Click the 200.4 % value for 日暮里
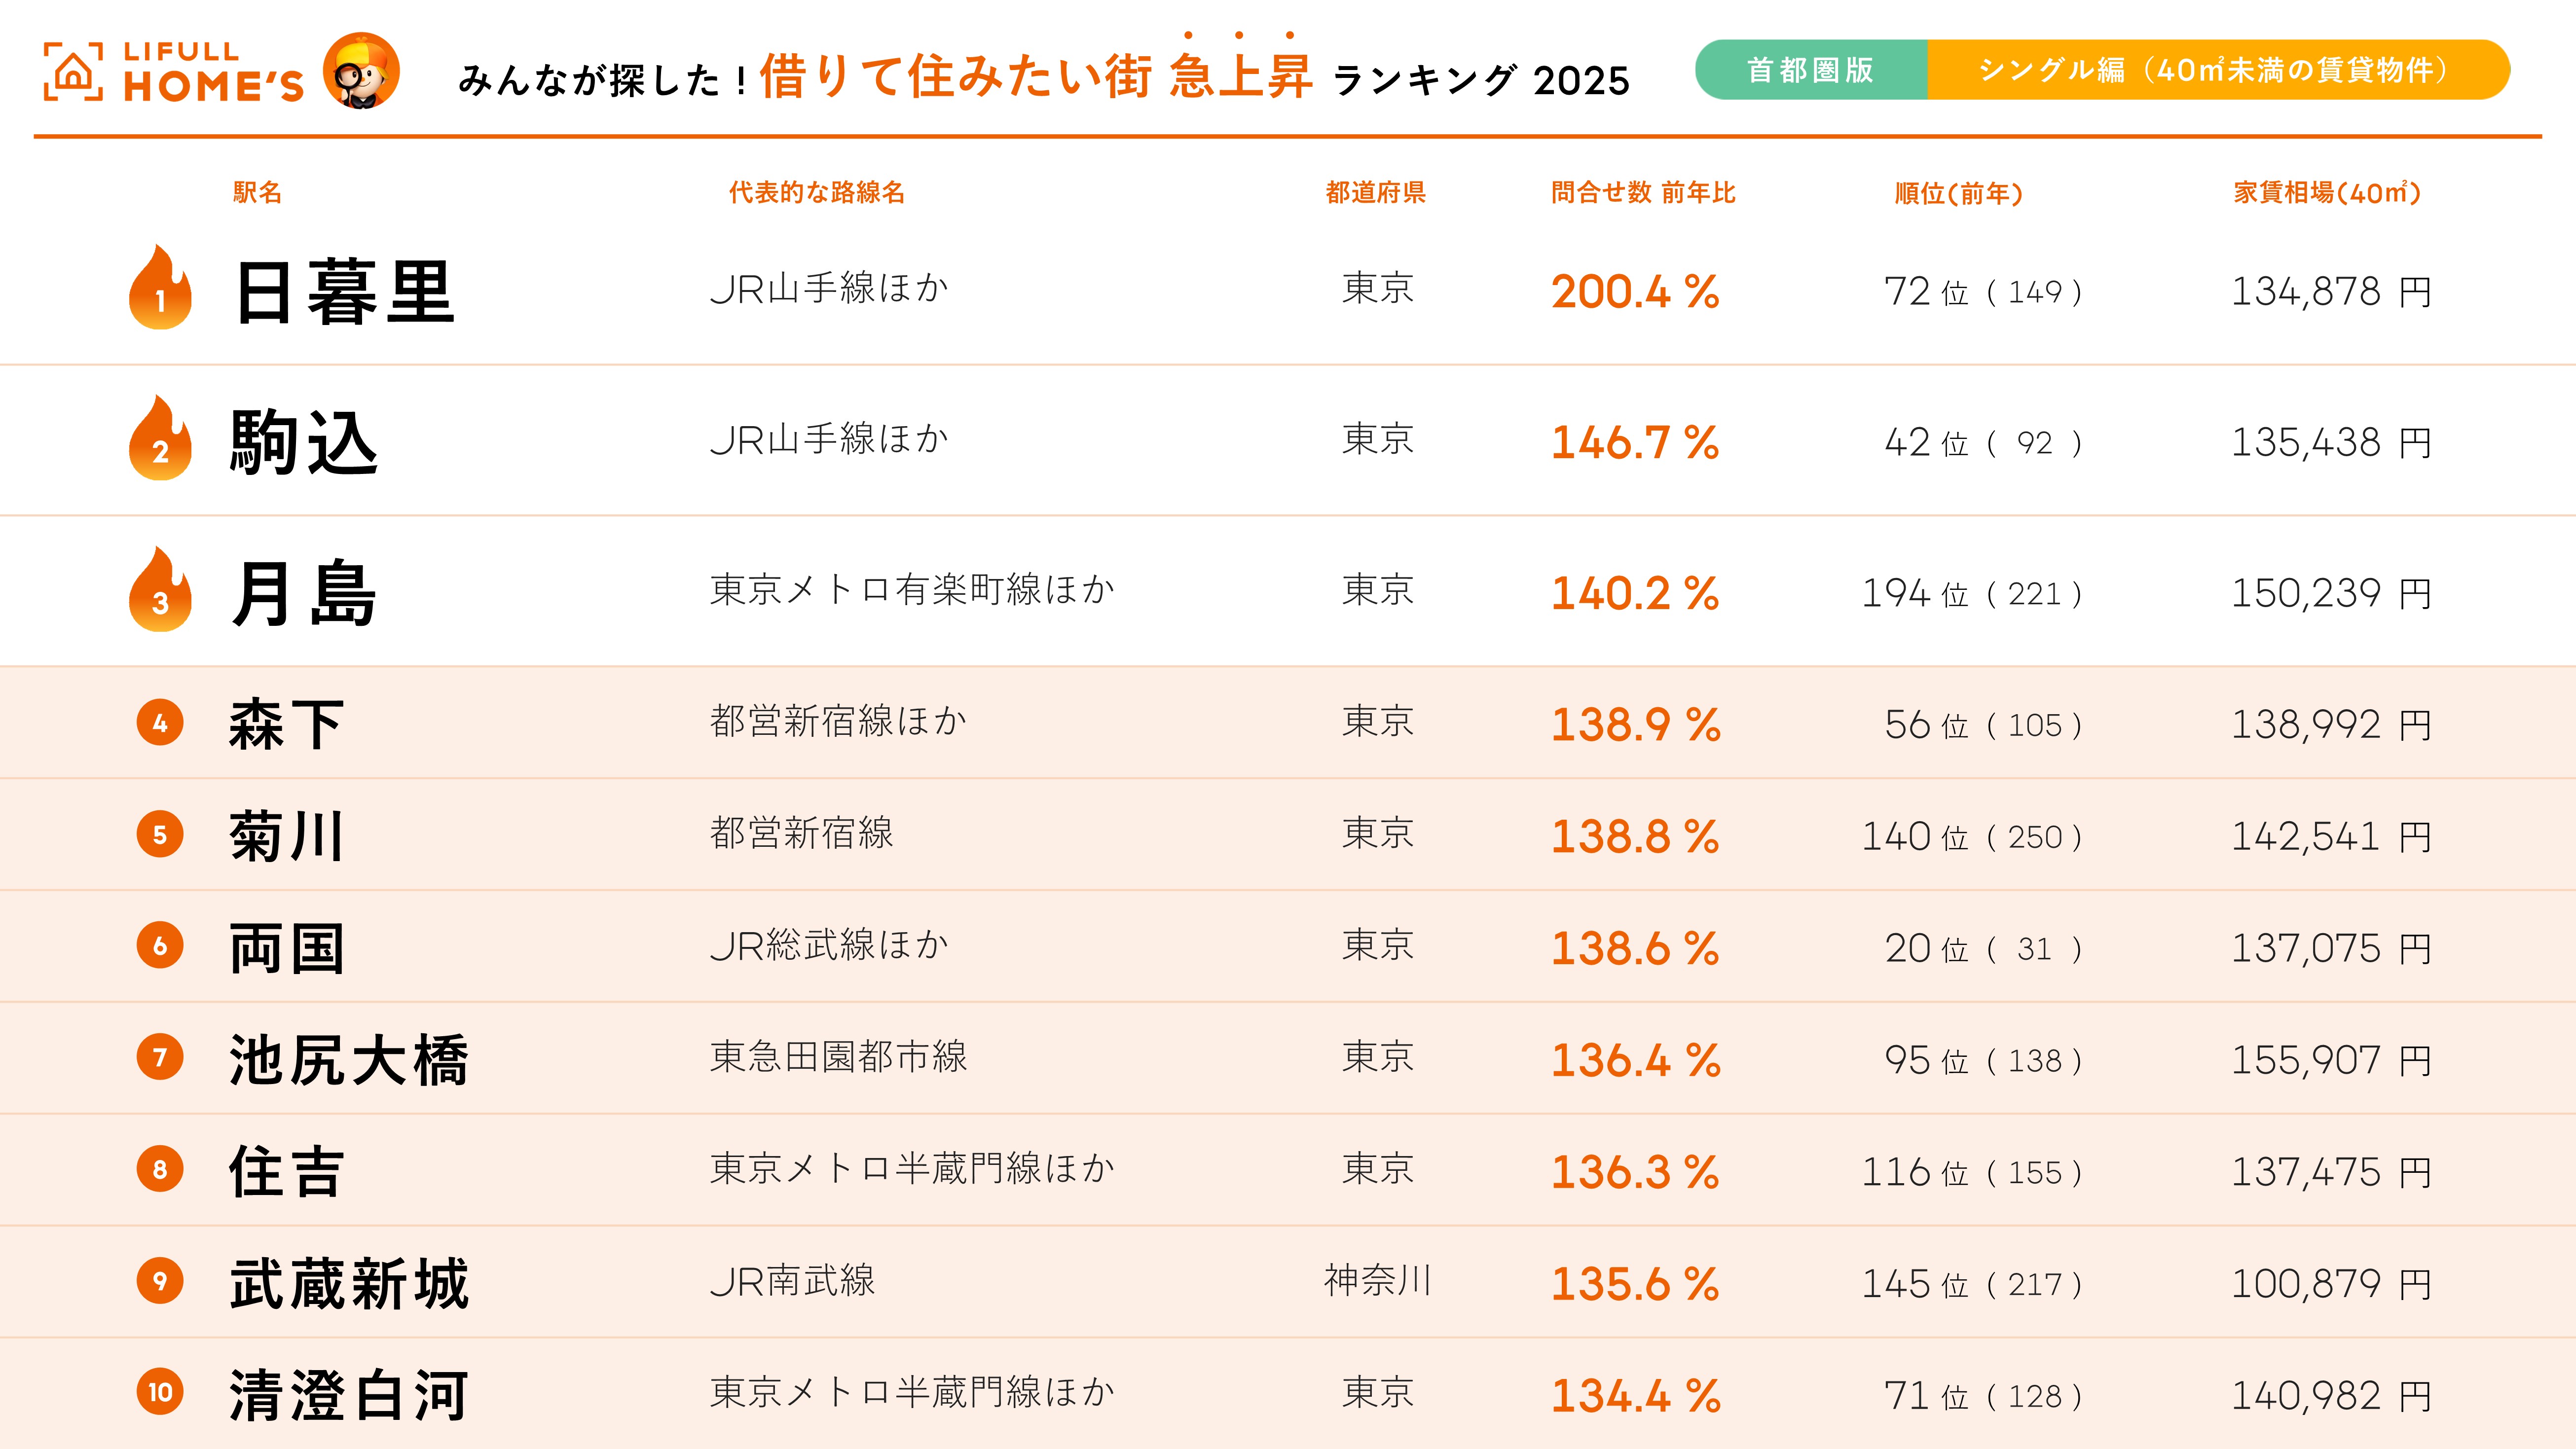This screenshot has width=2576, height=1449. click(x=1635, y=292)
